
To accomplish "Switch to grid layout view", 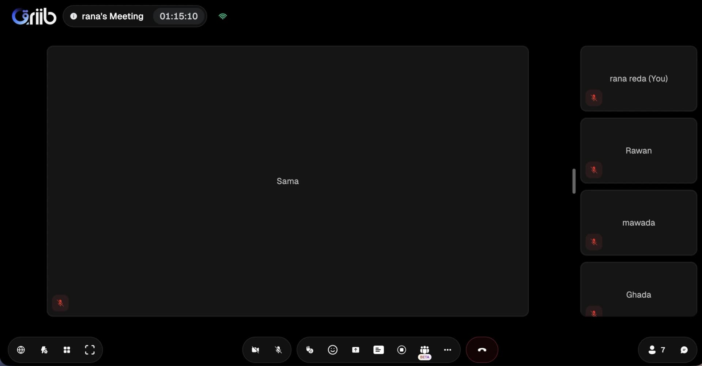I will click(67, 350).
